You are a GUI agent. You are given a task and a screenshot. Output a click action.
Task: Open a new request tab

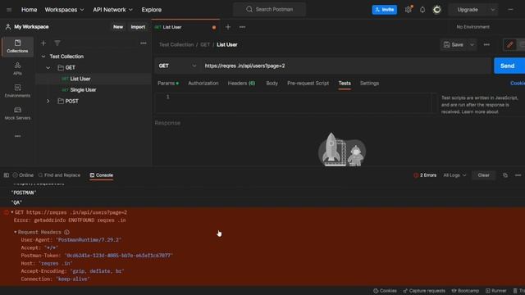pos(228,27)
